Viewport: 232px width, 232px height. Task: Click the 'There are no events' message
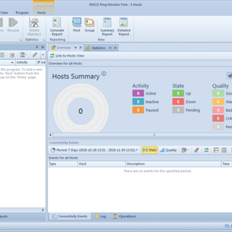tap(157, 171)
